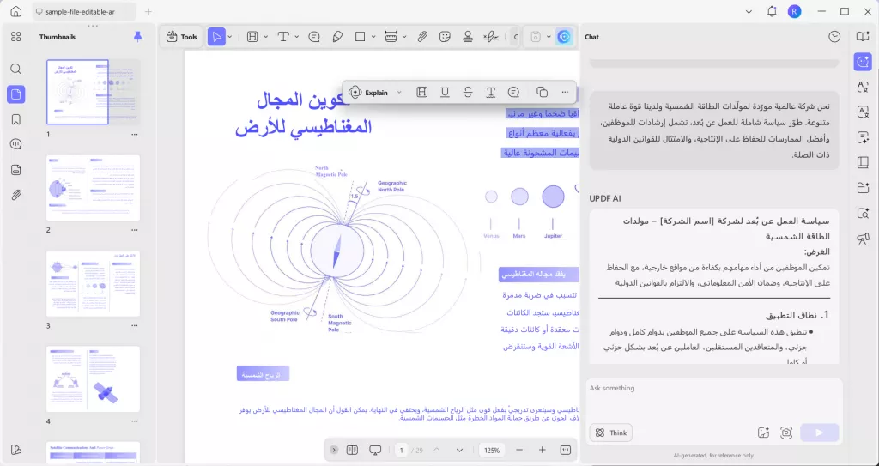Add note comment from floating toolbar
Image resolution: width=879 pixels, height=466 pixels.
(513, 93)
